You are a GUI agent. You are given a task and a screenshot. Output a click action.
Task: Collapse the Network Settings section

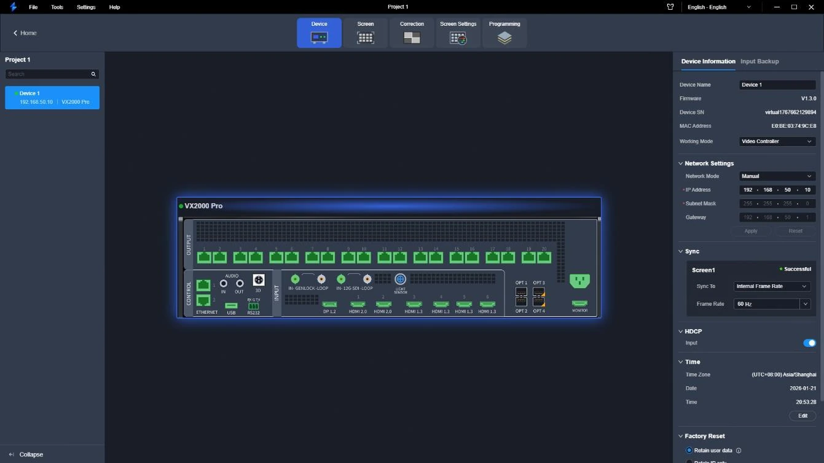(681, 163)
